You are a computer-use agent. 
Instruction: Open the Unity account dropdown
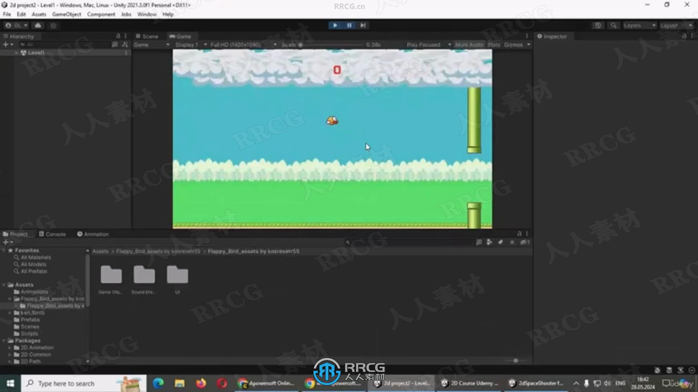click(16, 25)
